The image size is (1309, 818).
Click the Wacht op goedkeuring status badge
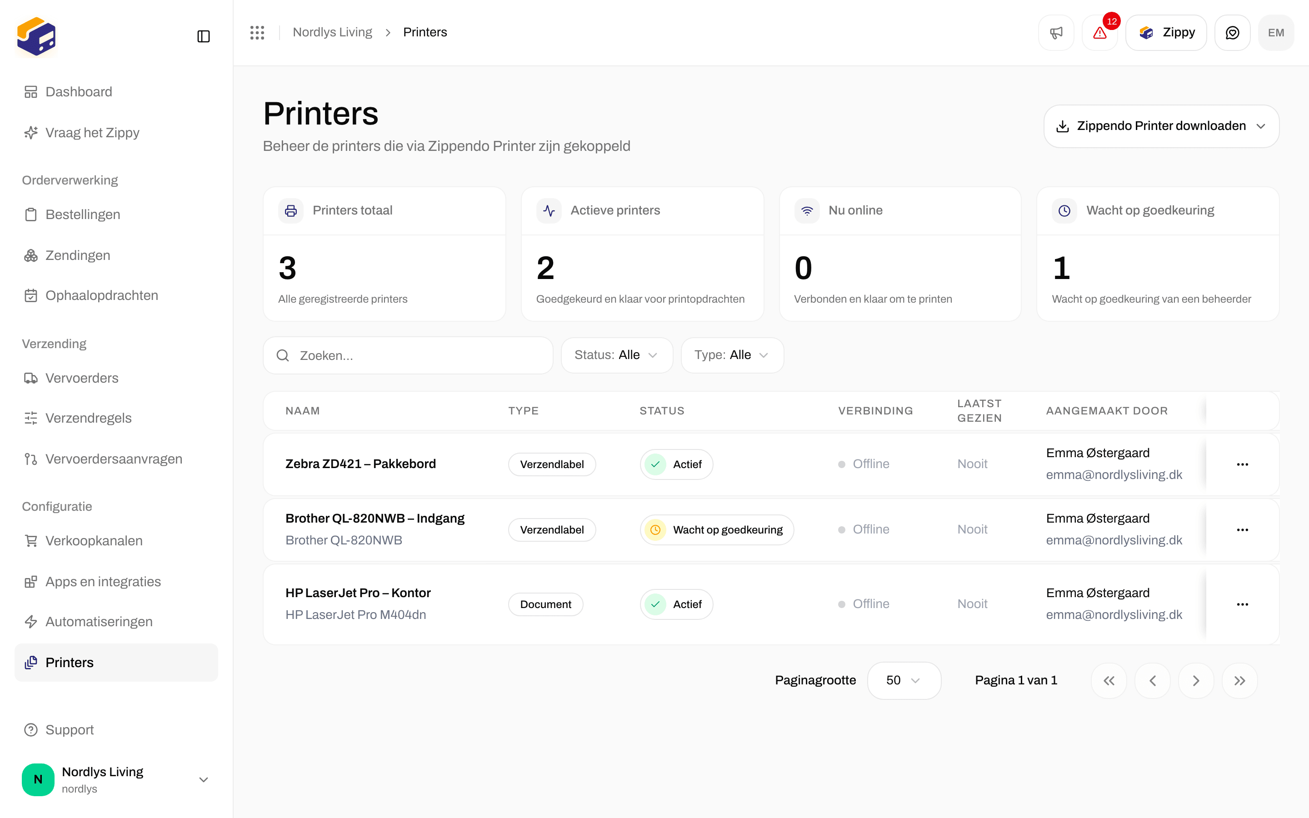point(717,529)
